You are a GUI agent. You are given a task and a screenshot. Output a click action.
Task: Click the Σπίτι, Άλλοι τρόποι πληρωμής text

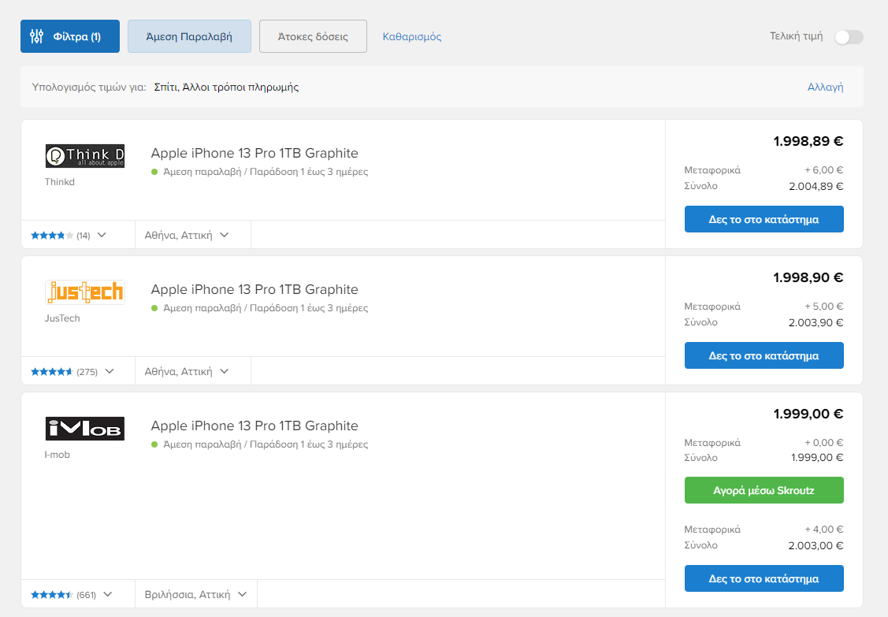227,87
